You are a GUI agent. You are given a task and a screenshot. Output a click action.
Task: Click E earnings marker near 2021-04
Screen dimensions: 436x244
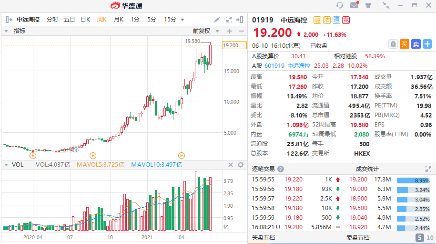(181, 156)
